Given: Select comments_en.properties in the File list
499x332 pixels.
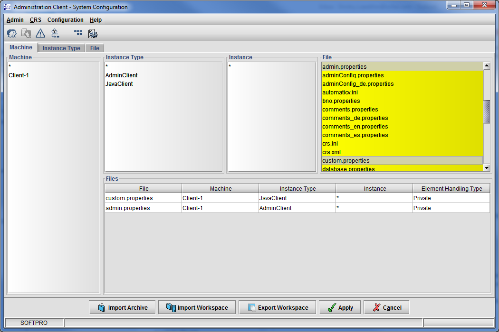Looking at the screenshot, I should coord(355,127).
